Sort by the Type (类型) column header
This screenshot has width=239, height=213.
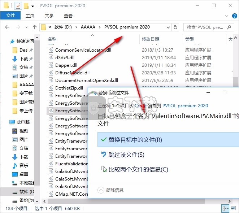[x=189, y=39]
